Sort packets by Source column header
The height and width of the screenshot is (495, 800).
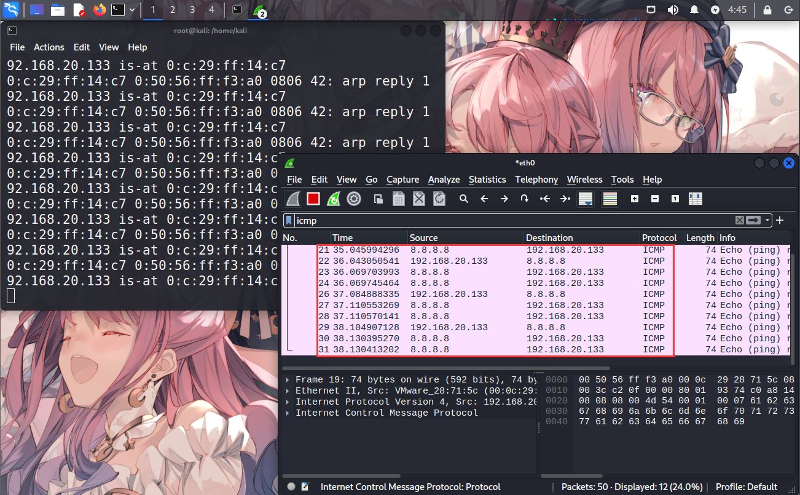(x=465, y=238)
